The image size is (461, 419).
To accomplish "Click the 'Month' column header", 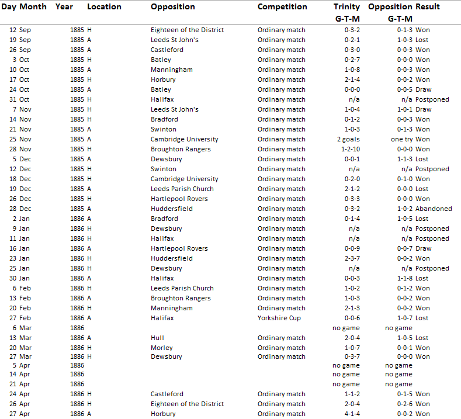I will tap(33, 7).
